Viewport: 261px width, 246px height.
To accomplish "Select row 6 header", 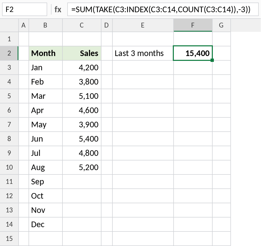I will [9, 110].
